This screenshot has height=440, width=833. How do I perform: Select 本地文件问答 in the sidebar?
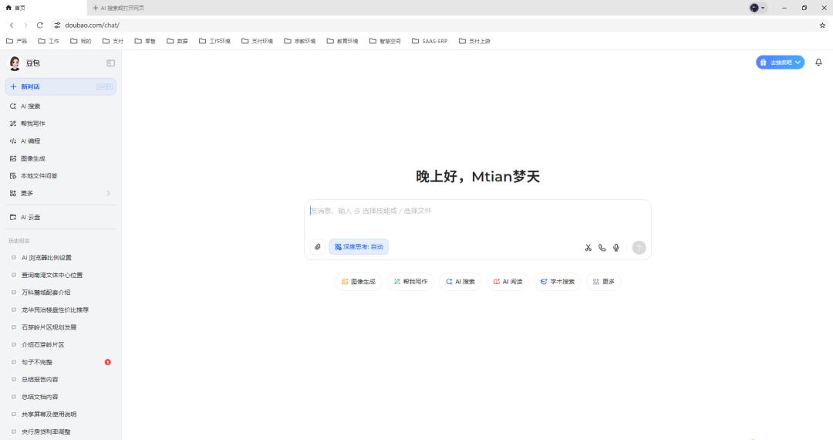(x=39, y=176)
